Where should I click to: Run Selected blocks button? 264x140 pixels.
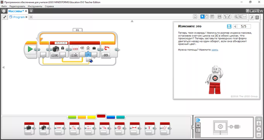click(x=259, y=135)
